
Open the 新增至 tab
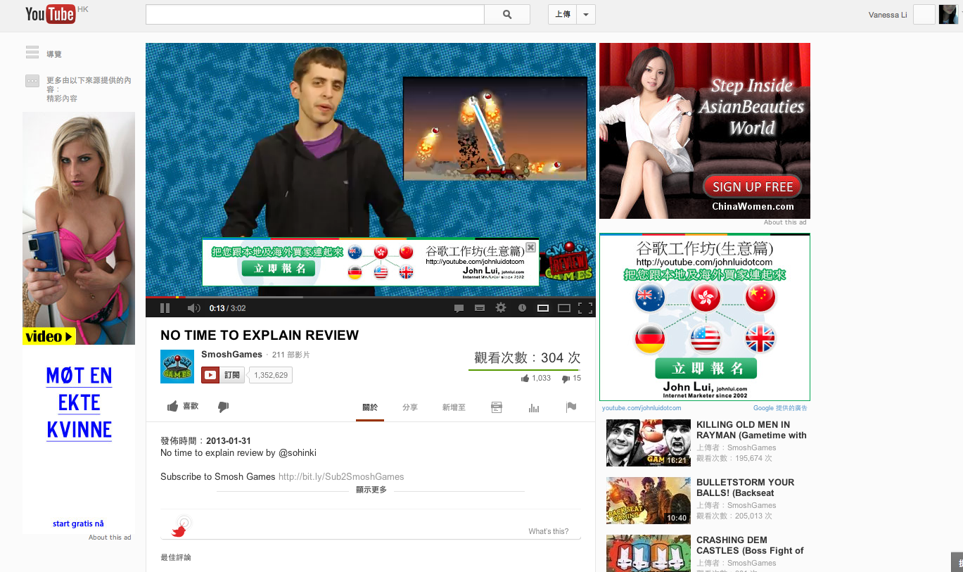coord(454,407)
